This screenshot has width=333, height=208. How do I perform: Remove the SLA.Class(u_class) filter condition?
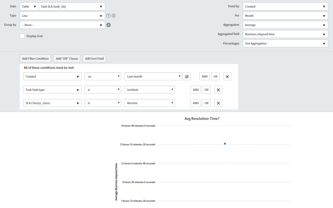pyautogui.click(x=218, y=103)
